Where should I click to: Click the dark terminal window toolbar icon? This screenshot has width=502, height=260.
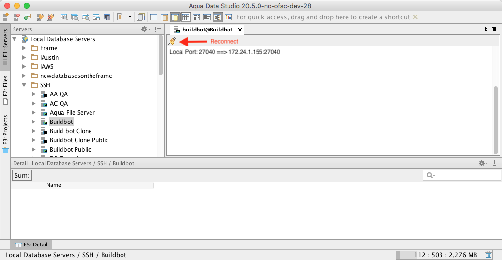click(107, 17)
